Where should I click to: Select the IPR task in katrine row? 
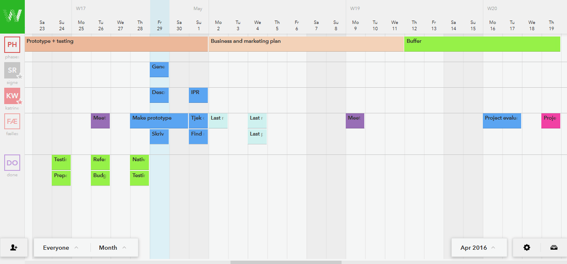[198, 95]
